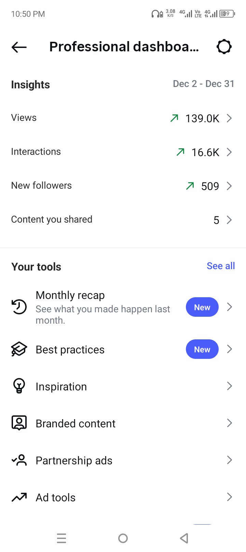This screenshot has width=246, height=552.
Task: Open the Branded content menu item
Action: (76, 424)
